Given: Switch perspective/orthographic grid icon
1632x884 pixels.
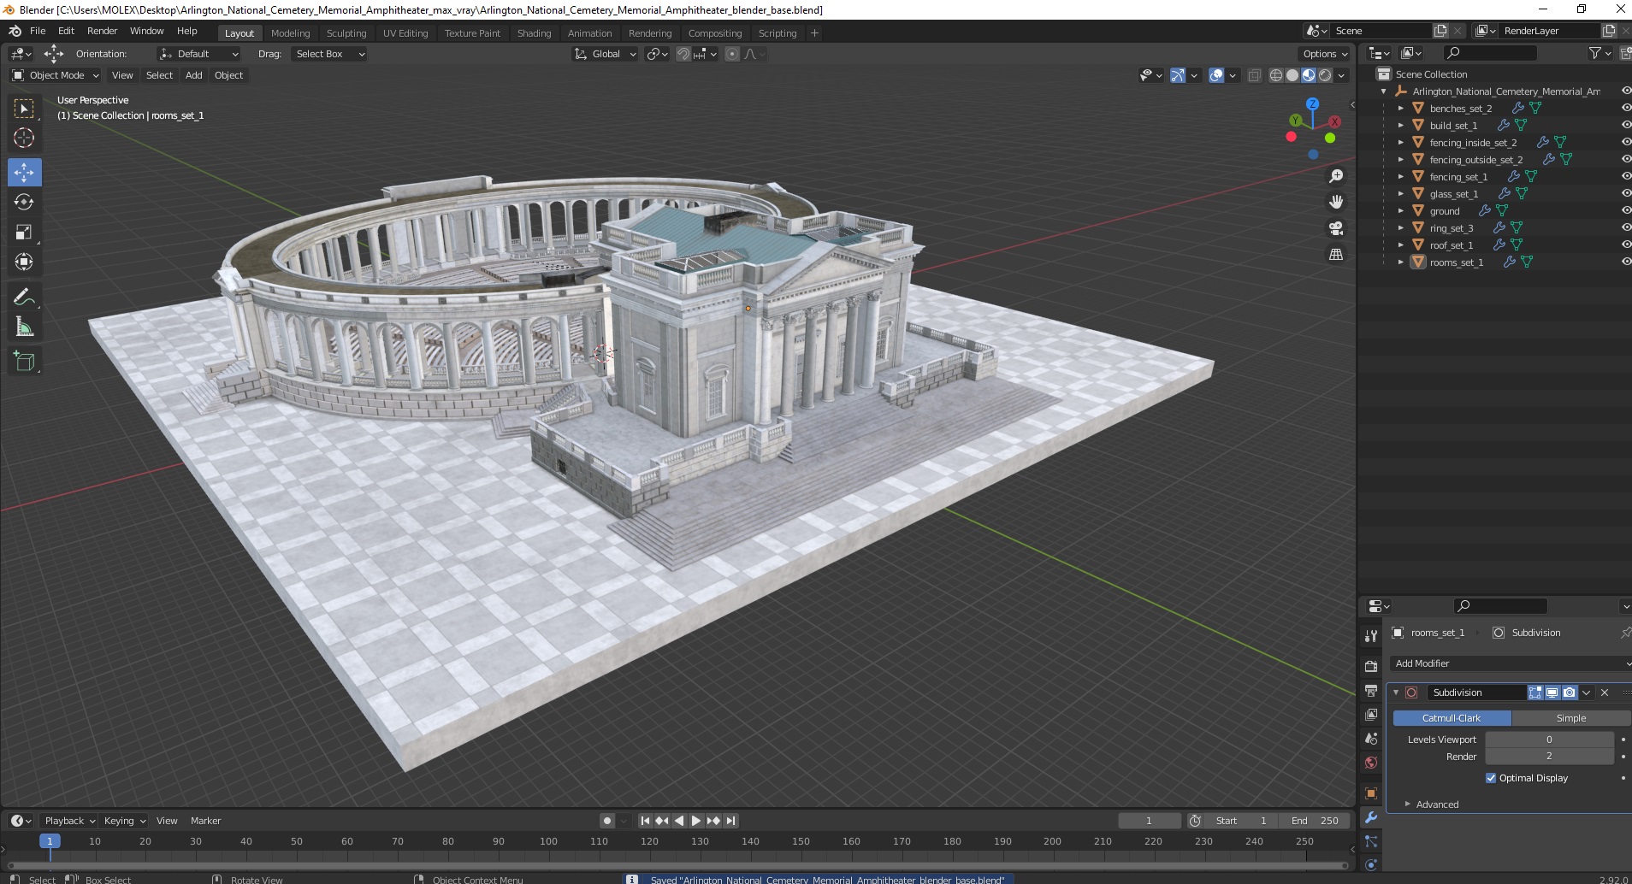Looking at the screenshot, I should (x=1335, y=254).
